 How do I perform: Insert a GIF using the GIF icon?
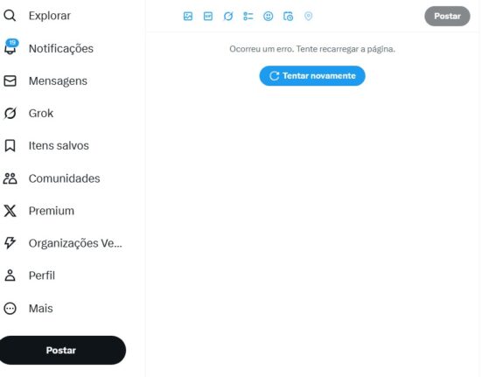click(208, 16)
